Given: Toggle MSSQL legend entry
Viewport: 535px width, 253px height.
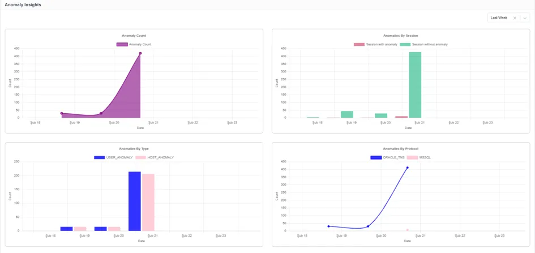Looking at the screenshot, I should (x=419, y=157).
